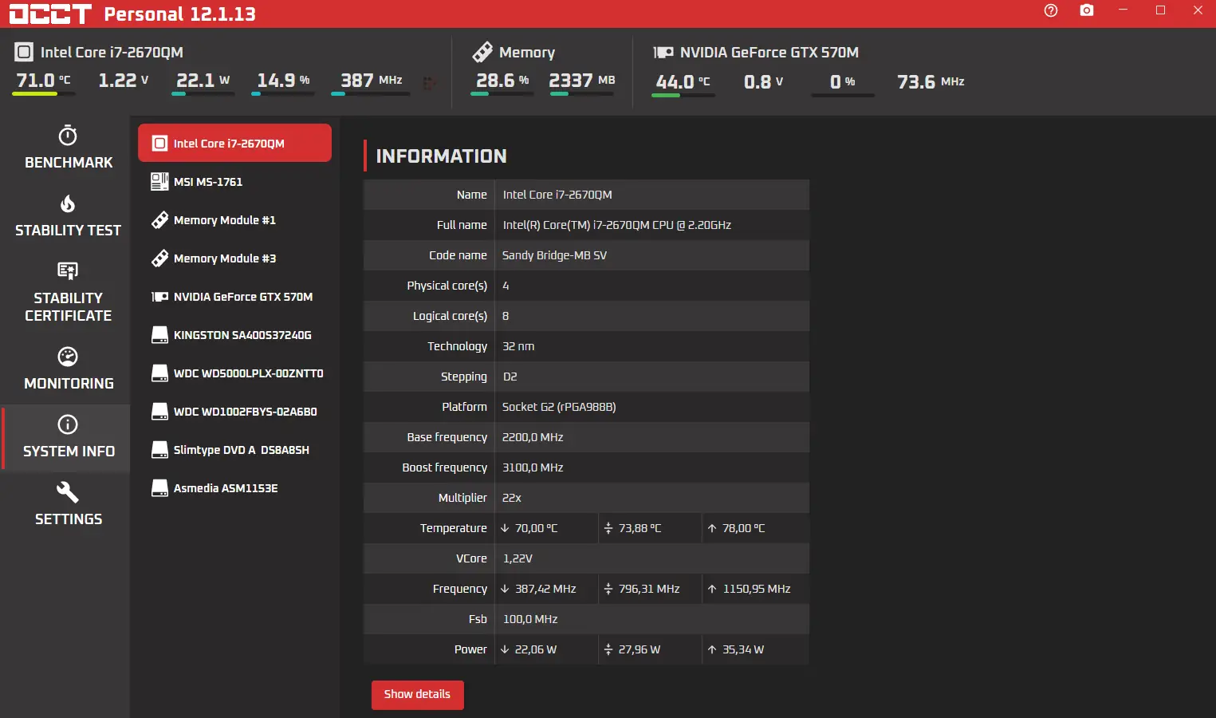Click the Code name value Sandy Bridge-MB SV
Image resolution: width=1216 pixels, height=718 pixels.
tap(554, 255)
